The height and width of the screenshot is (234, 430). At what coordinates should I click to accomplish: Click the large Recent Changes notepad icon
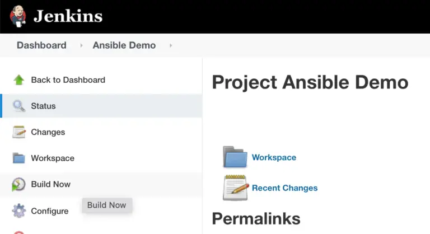click(x=235, y=188)
